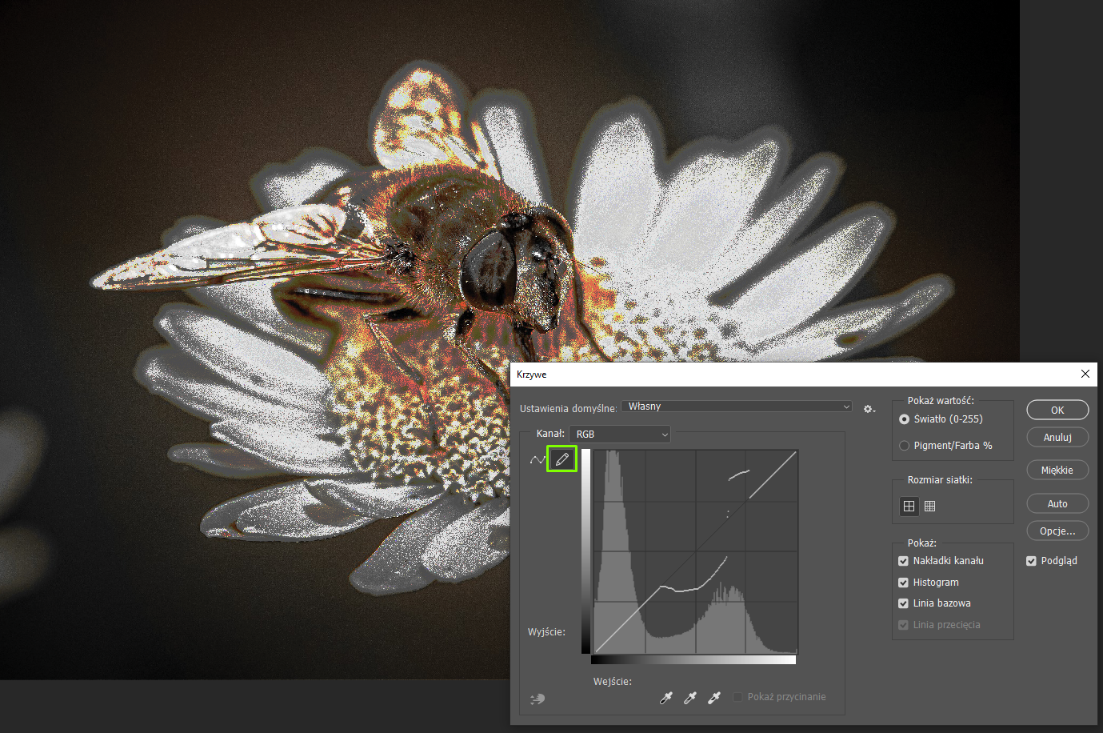The width and height of the screenshot is (1103, 733).
Task: Open the Kanał RGB channel dropdown
Action: (x=620, y=434)
